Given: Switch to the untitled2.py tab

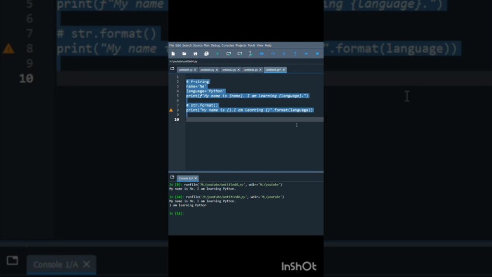Looking at the screenshot, I should pos(228,69).
